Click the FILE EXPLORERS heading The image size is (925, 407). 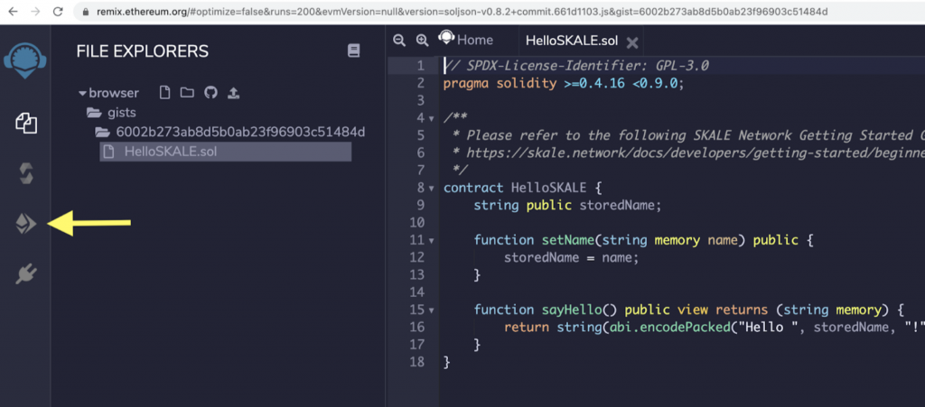[x=142, y=51]
